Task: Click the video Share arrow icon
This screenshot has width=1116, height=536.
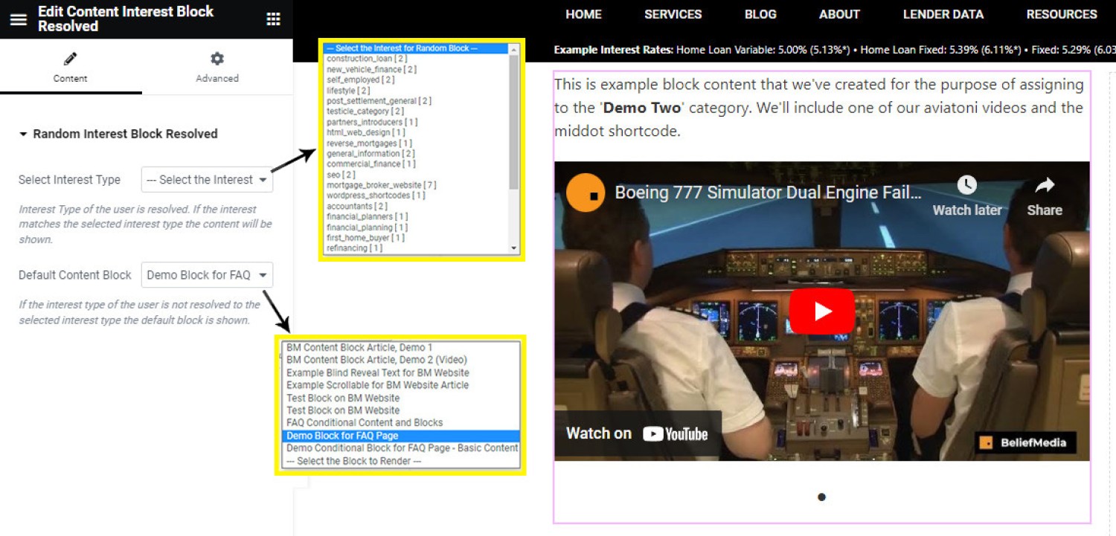Action: [1045, 185]
